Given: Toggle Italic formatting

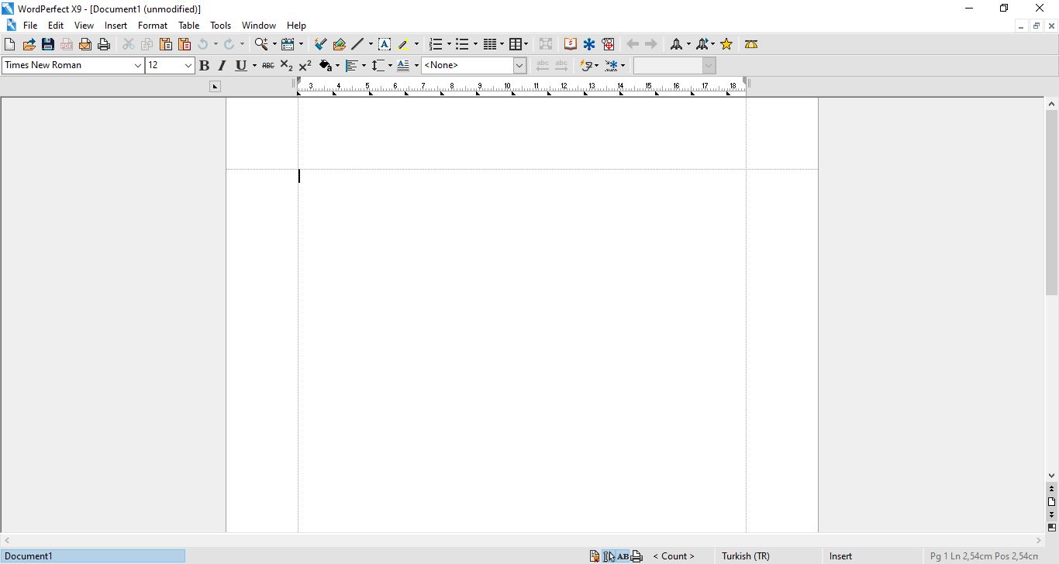Looking at the screenshot, I should tap(222, 65).
